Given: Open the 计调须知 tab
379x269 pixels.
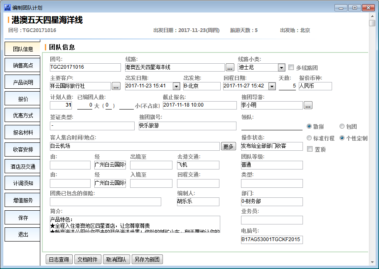Looking at the screenshot, I should [22, 183].
